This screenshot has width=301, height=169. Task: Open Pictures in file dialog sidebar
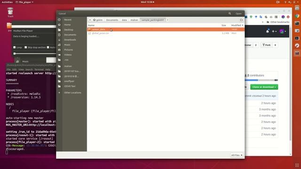coord(68,50)
